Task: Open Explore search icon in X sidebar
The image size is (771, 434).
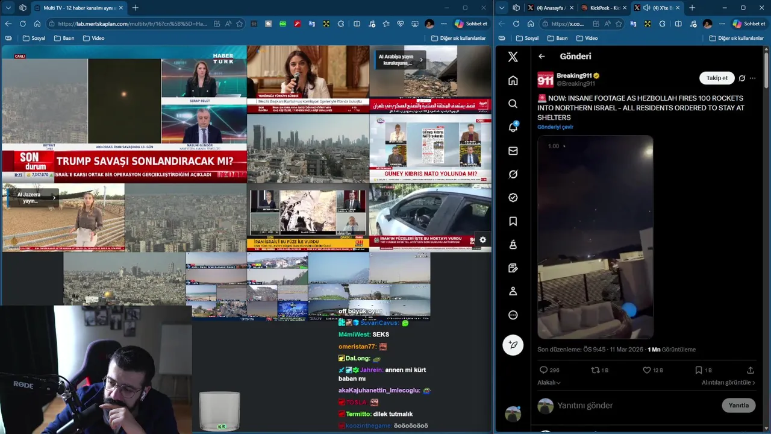Action: 513,104
